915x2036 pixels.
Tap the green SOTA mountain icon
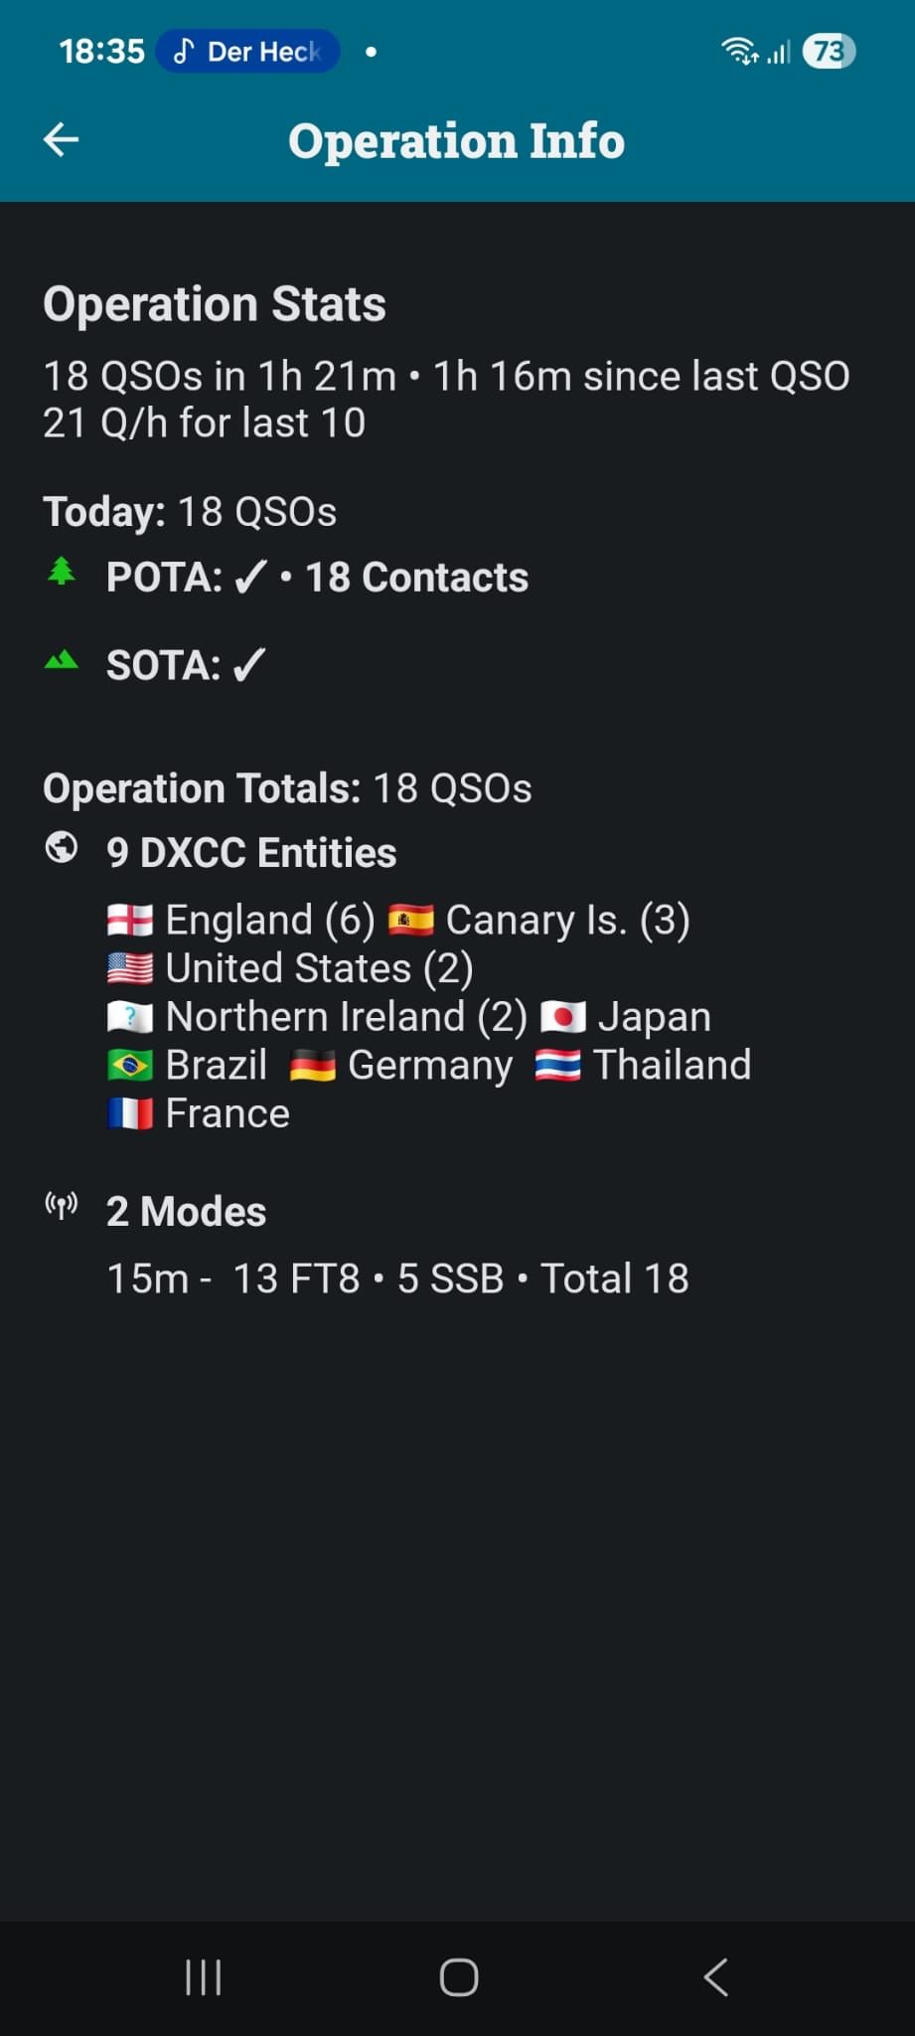(62, 660)
